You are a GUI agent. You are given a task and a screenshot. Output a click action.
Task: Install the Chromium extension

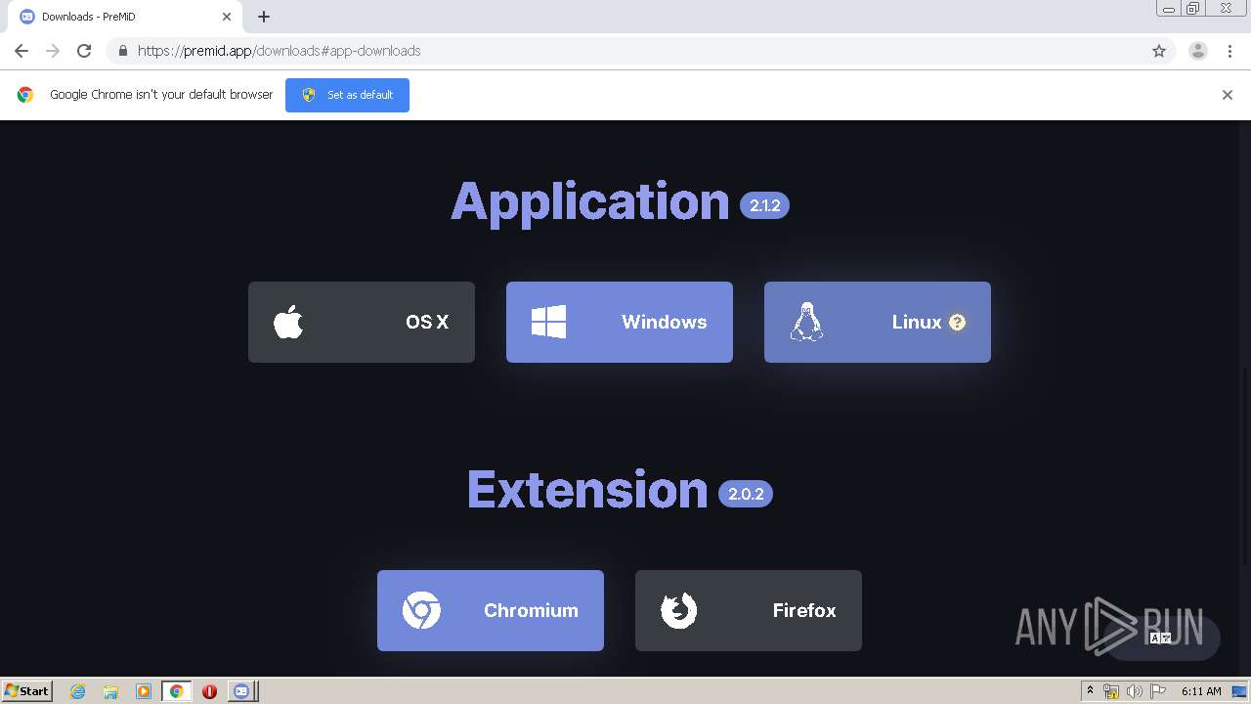pos(491,610)
